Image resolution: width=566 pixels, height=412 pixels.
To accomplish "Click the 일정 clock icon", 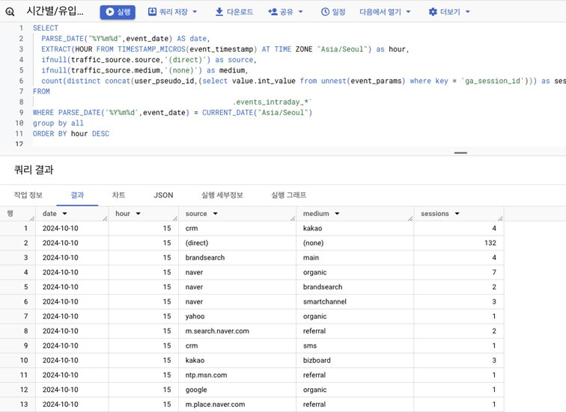I will 325,12.
